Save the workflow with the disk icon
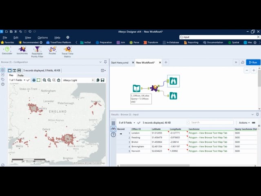The height and width of the screenshot is (196, 261). pos(11,31)
